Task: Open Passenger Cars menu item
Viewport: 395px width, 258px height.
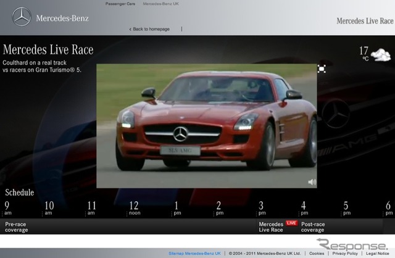Action: tap(120, 4)
